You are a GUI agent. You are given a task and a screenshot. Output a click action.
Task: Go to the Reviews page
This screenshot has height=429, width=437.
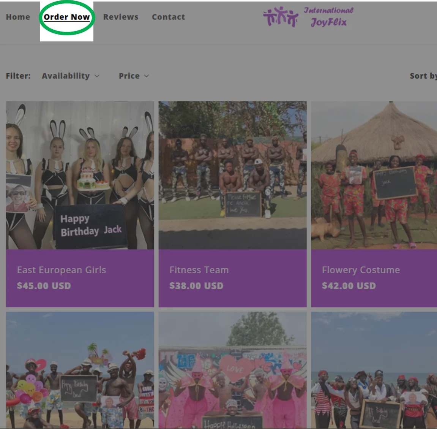click(x=121, y=17)
